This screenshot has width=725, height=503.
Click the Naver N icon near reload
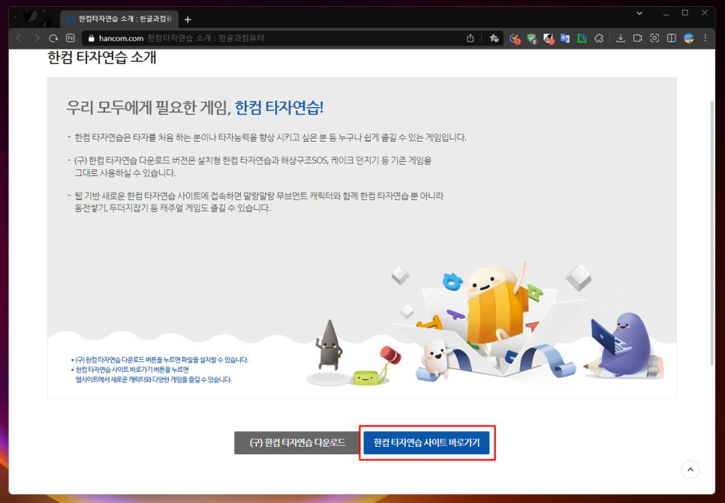(x=71, y=38)
